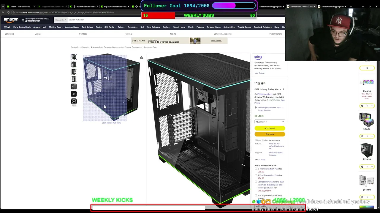Click the minus stepper for quantity 3 cart item
The image size is (380, 213).
coord(362,68)
